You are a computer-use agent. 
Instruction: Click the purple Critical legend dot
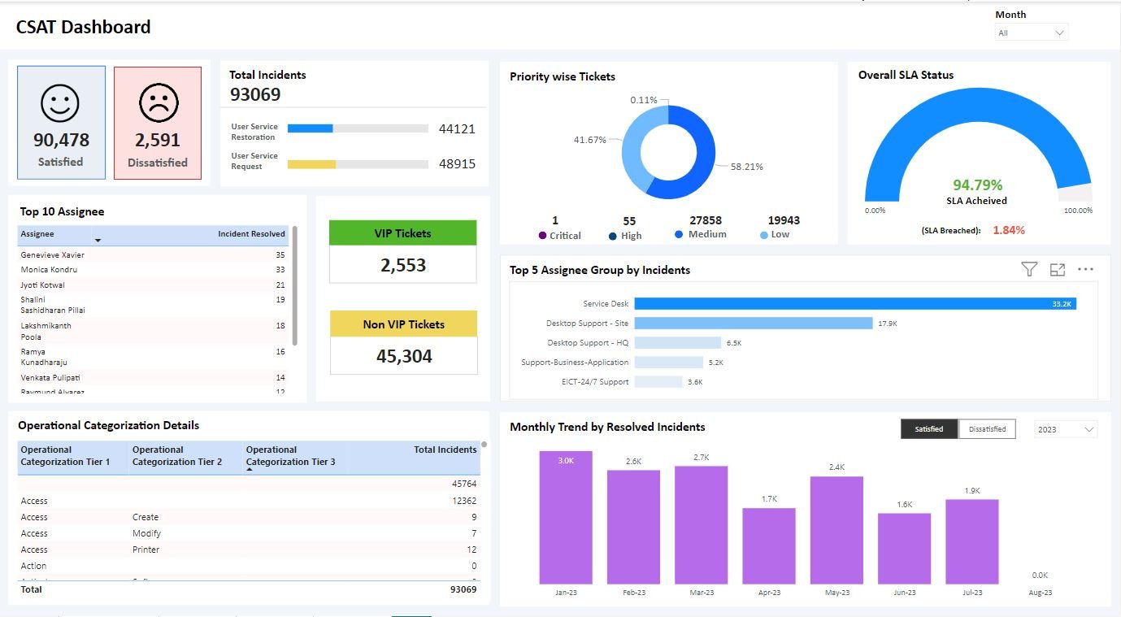(542, 236)
